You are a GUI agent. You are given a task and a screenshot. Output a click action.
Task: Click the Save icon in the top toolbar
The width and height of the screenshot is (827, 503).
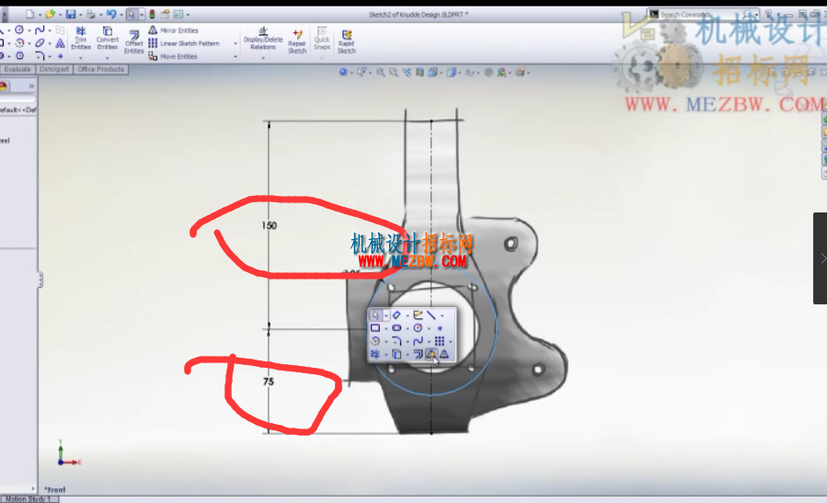[71, 14]
